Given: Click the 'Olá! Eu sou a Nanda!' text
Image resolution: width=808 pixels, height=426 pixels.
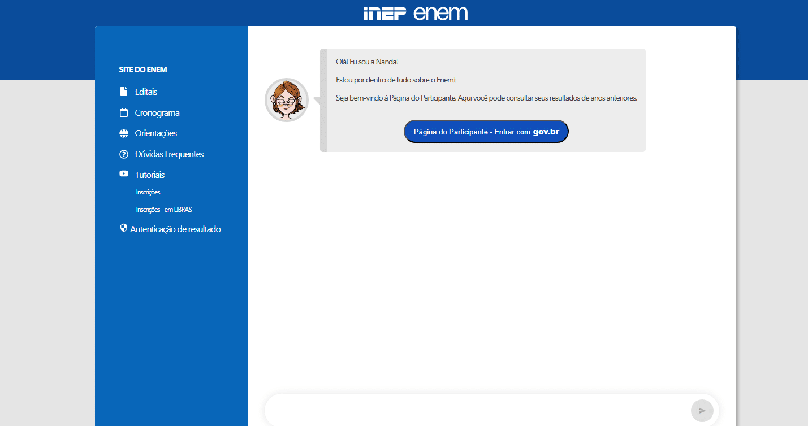Looking at the screenshot, I should tap(367, 62).
